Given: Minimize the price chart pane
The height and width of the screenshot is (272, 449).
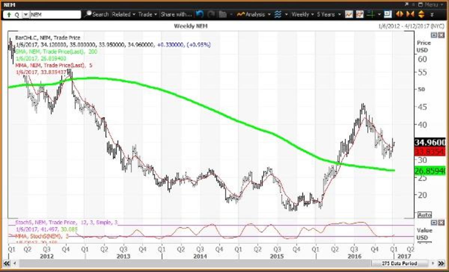Looking at the screenshot, I should coord(434,35).
